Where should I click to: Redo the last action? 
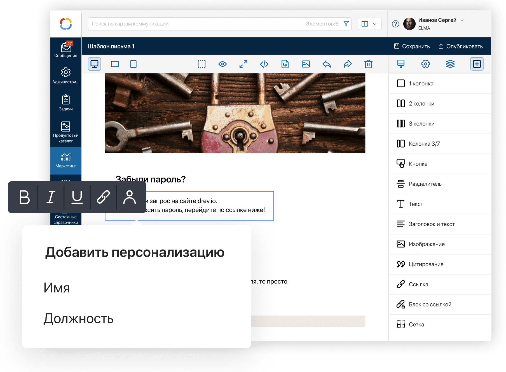coord(348,64)
